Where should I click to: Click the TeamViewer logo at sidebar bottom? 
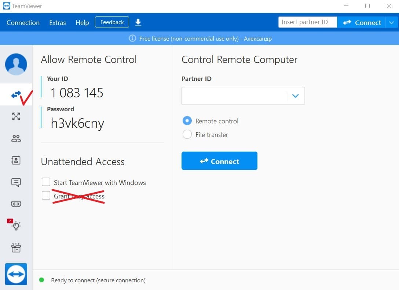click(16, 274)
